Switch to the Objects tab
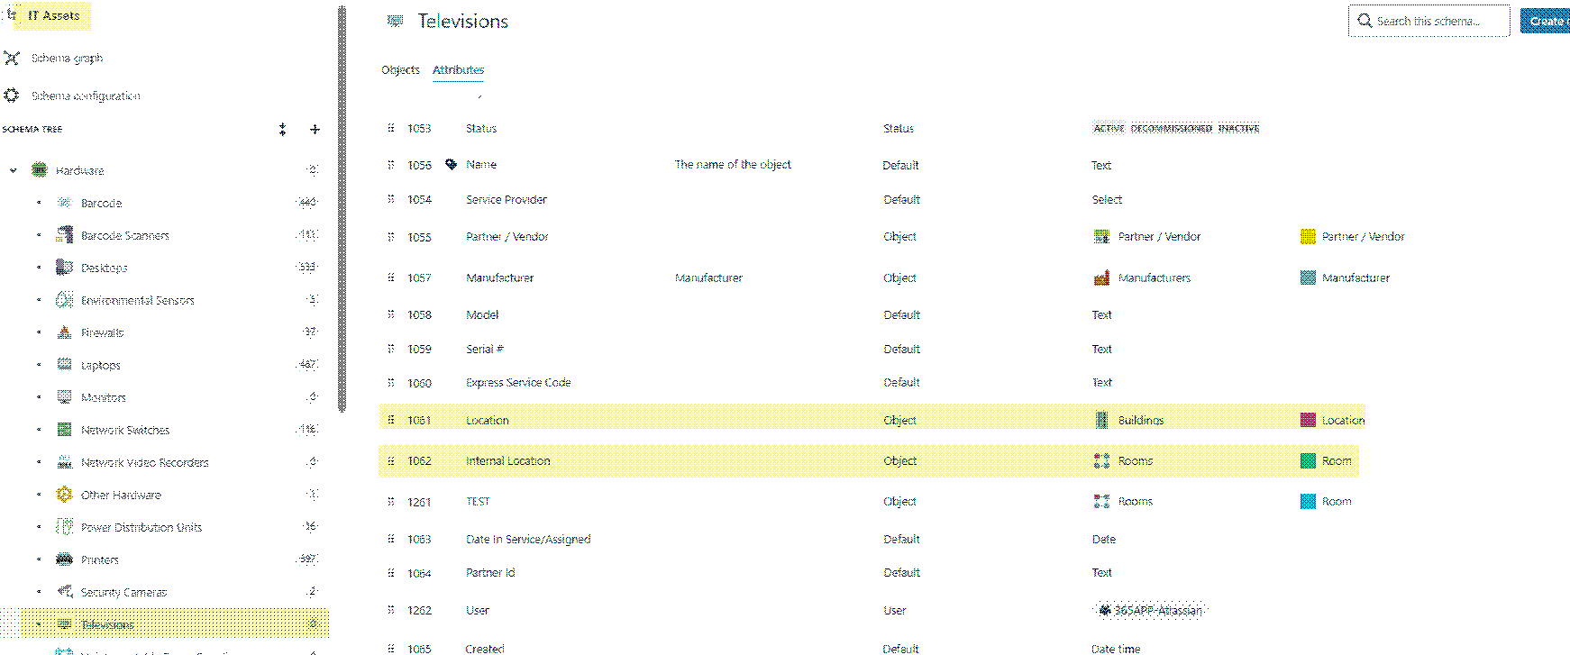Screen dimensions: 1570x655 point(400,69)
